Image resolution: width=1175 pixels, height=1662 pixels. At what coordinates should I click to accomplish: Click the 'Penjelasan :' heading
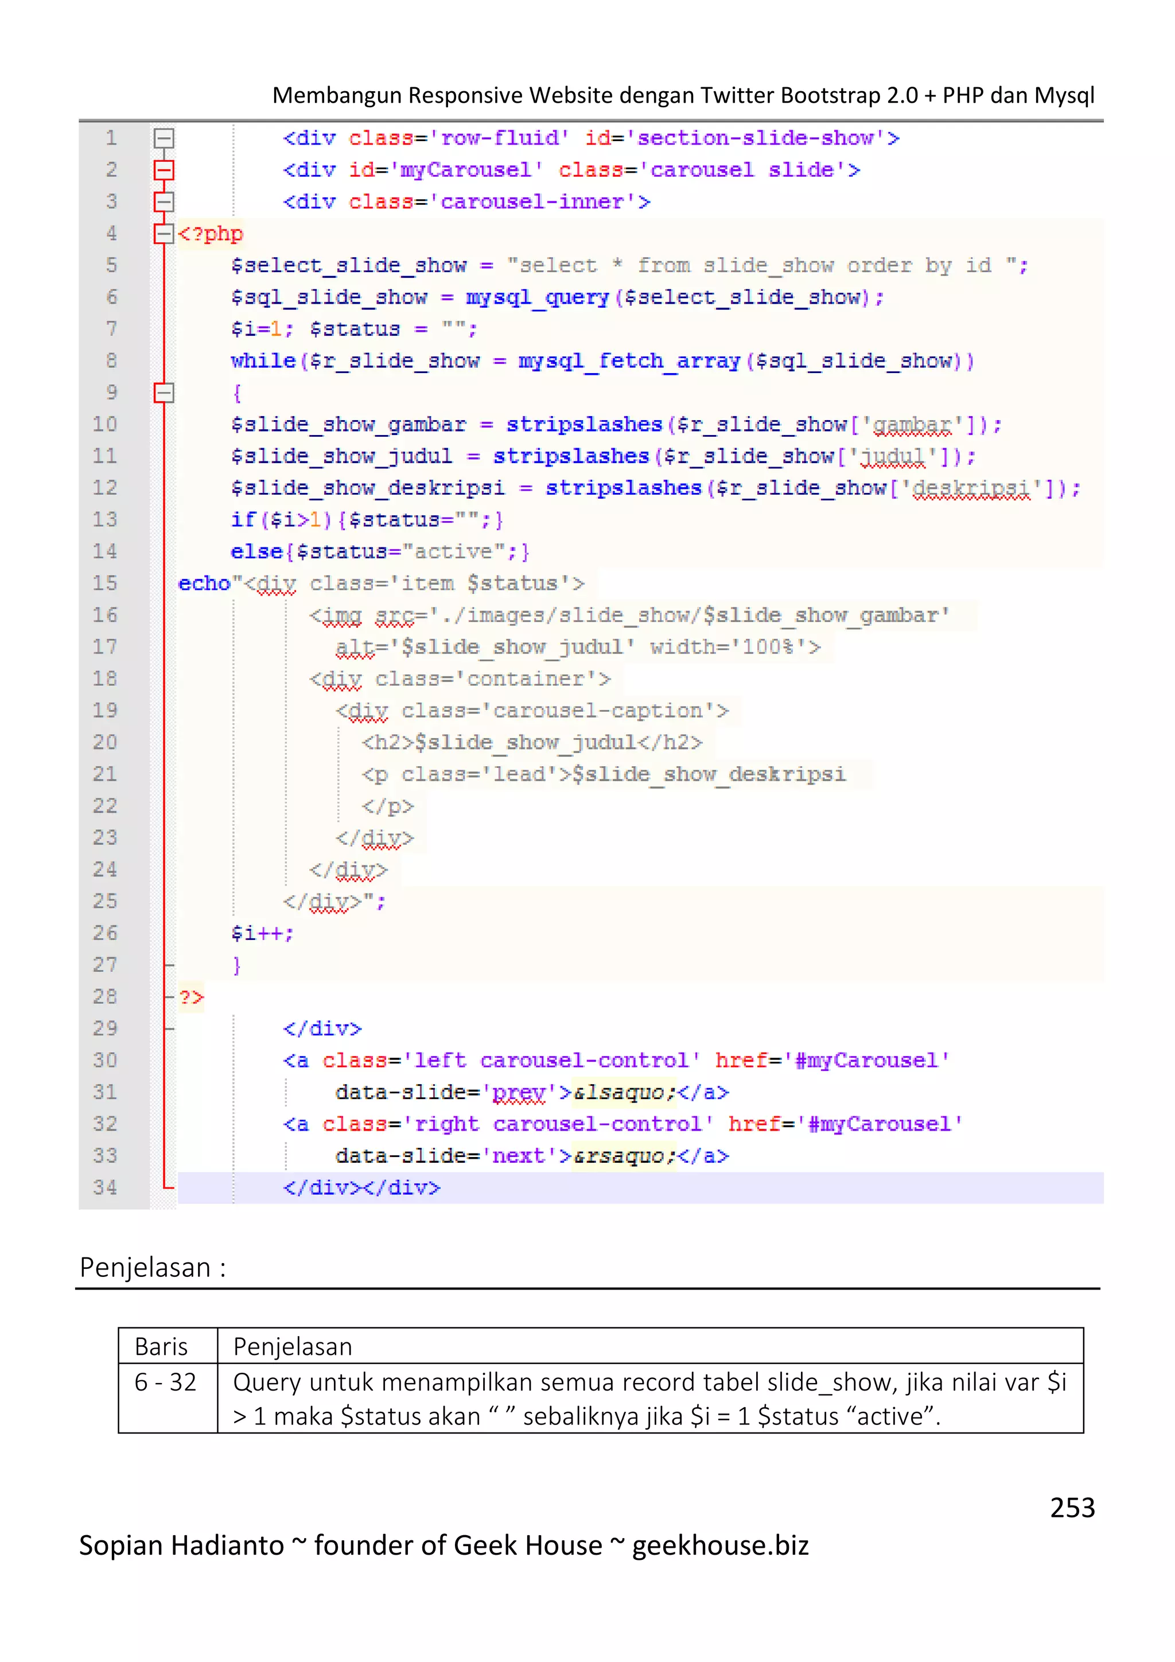[x=153, y=1268]
